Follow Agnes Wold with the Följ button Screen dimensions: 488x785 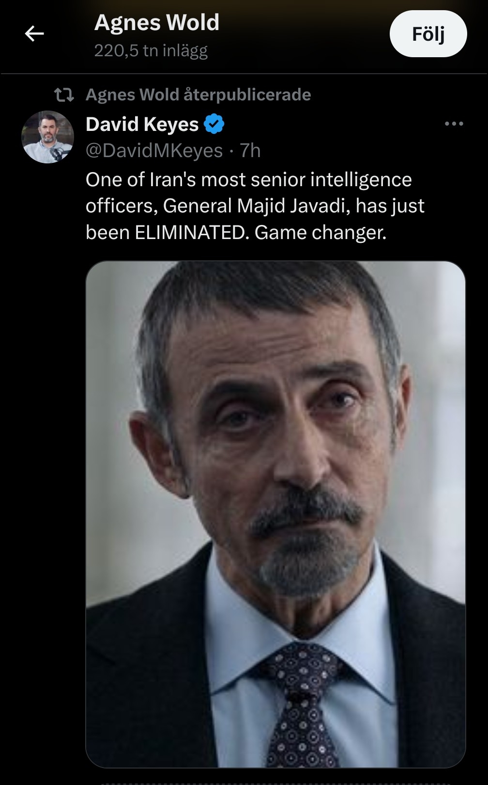coord(428,34)
